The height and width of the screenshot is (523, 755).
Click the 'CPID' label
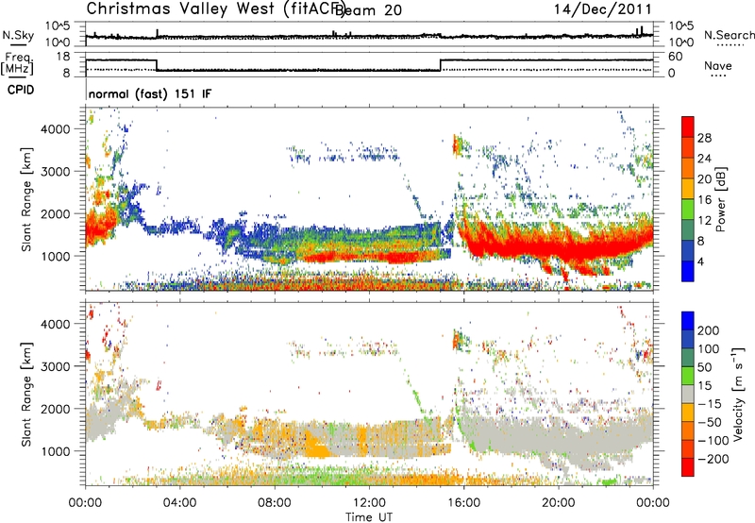21,90
